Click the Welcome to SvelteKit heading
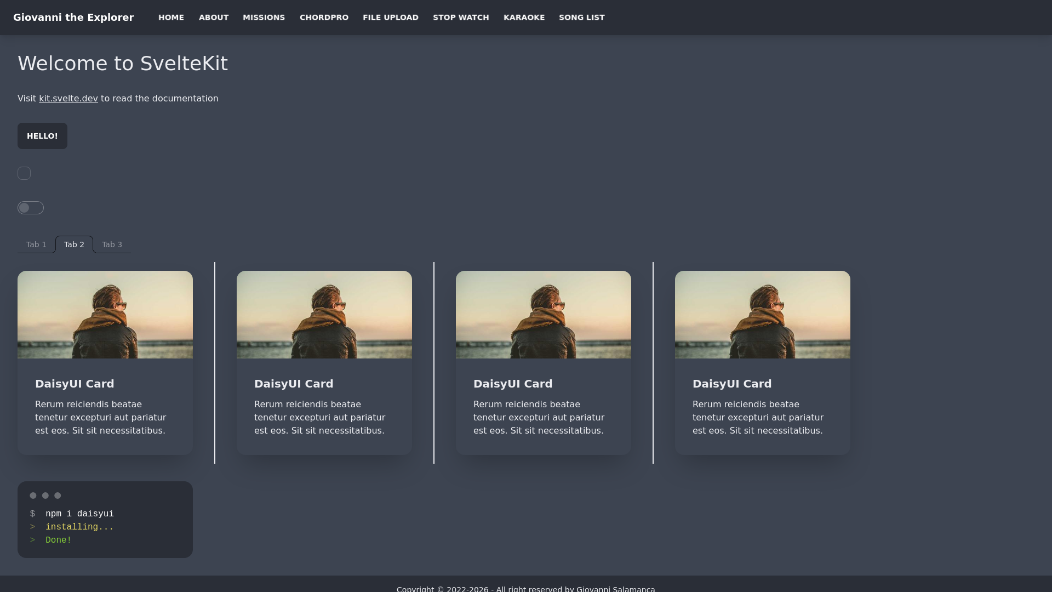The height and width of the screenshot is (592, 1052). click(123, 64)
